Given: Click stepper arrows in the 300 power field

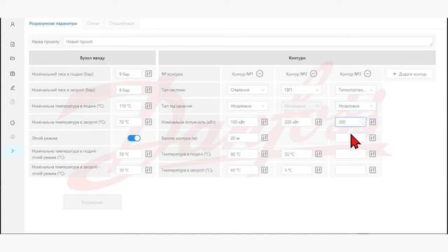Looking at the screenshot, I should tap(363, 122).
